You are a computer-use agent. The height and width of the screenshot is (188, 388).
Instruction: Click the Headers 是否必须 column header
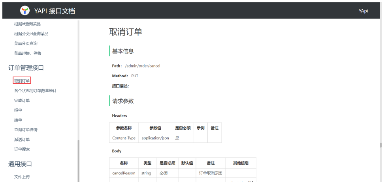(183, 128)
